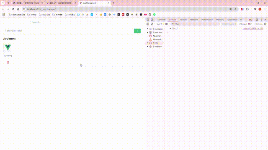Open DevTools settings gear
This screenshot has height=150, width=268.
[x=257, y=20]
